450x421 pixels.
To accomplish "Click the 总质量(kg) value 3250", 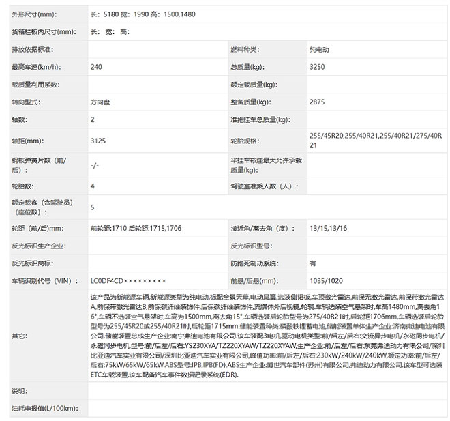I will tap(317, 67).
